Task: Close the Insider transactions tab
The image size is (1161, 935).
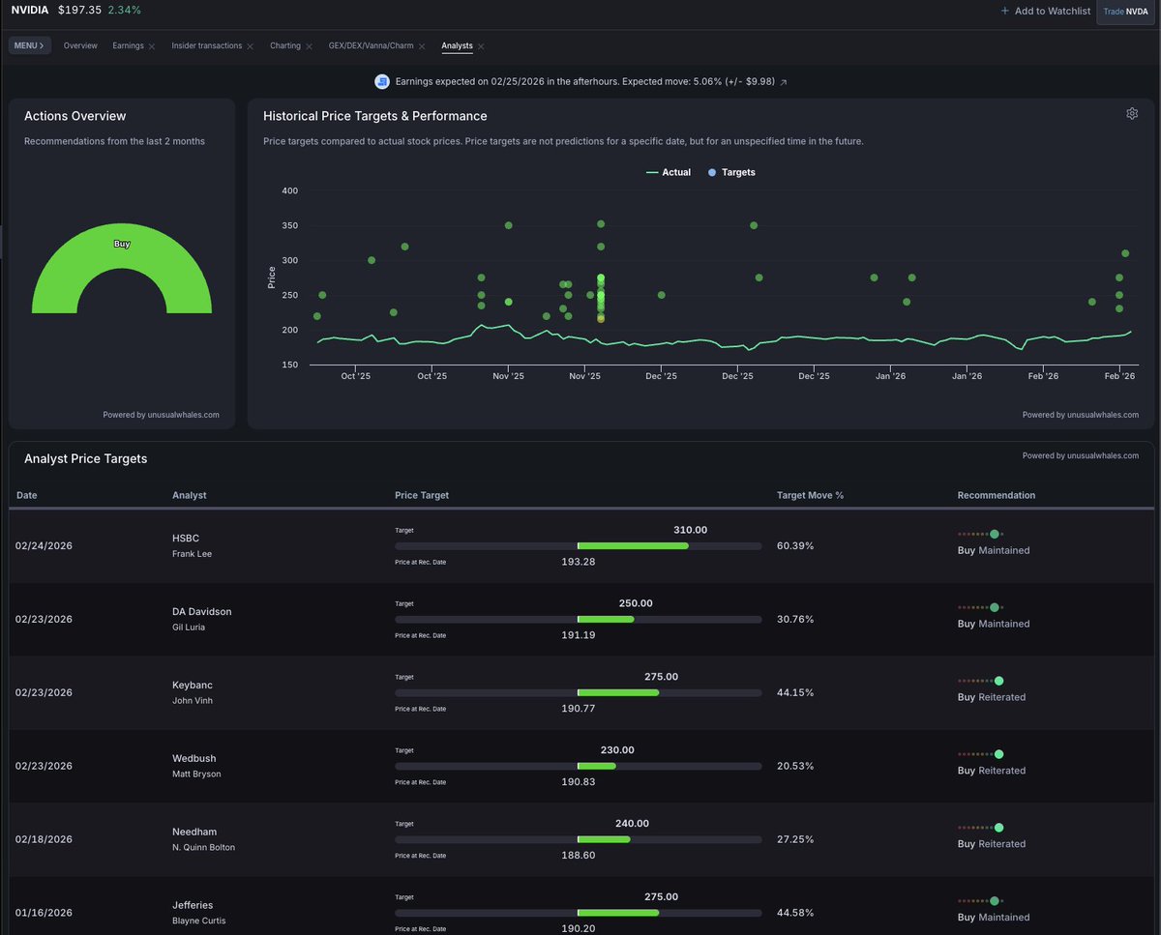Action: pyautogui.click(x=250, y=46)
